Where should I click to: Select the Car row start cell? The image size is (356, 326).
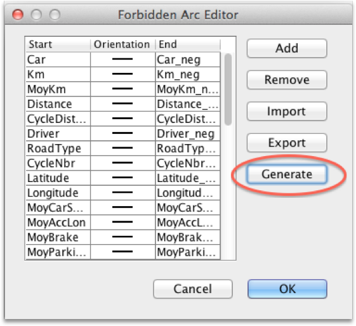coord(58,60)
